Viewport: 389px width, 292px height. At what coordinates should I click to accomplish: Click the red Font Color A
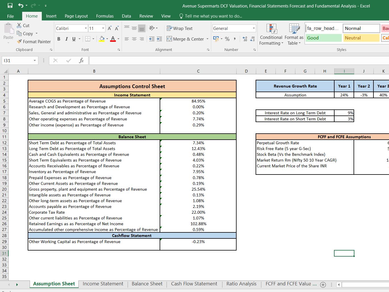click(113, 39)
